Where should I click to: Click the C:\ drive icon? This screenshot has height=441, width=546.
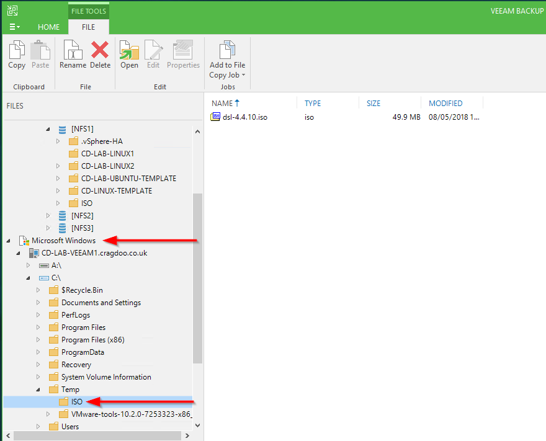point(44,278)
